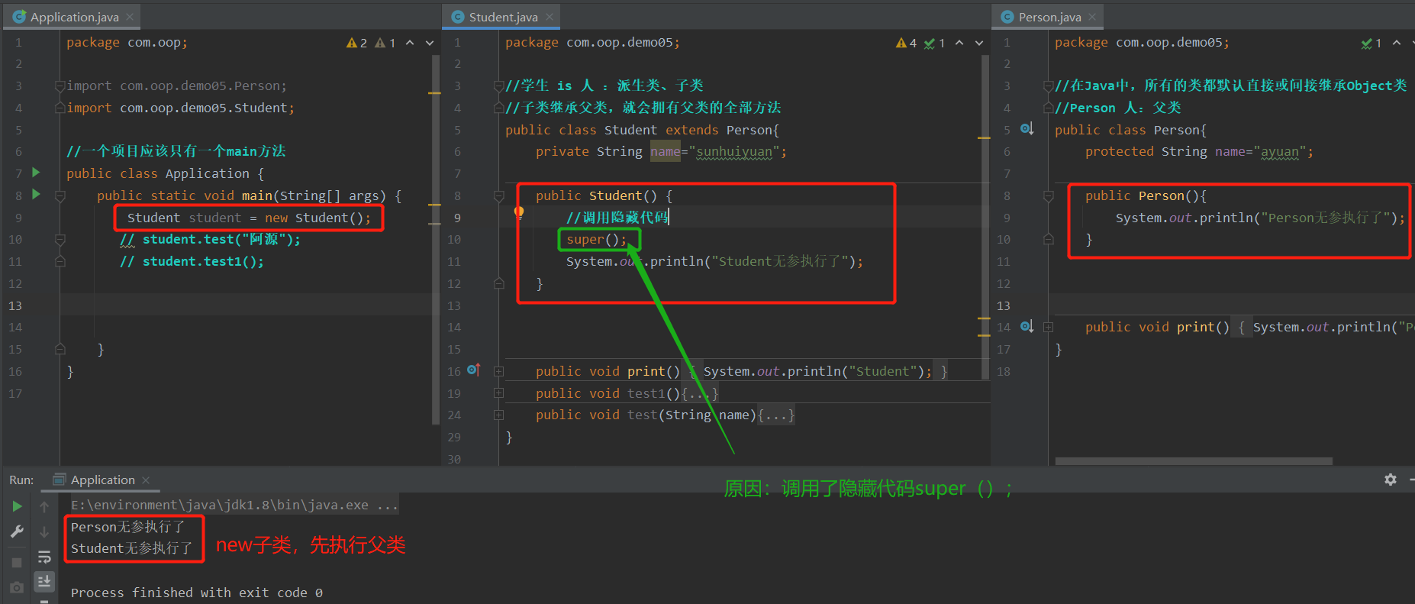Collapse the Person() constructor fold marker
Viewport: 1415px width, 604px height.
(1049, 196)
